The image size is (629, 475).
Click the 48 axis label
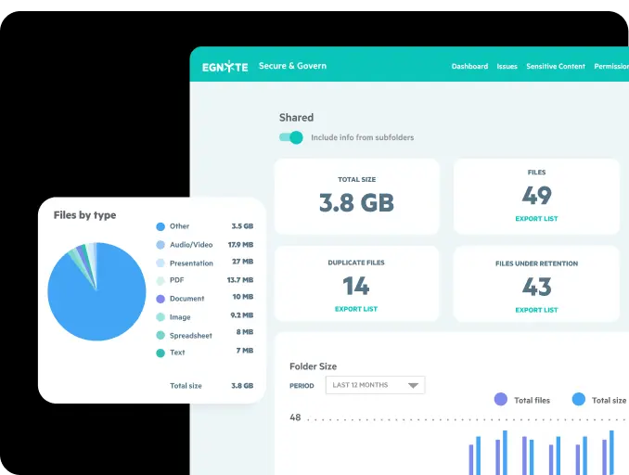tap(295, 417)
